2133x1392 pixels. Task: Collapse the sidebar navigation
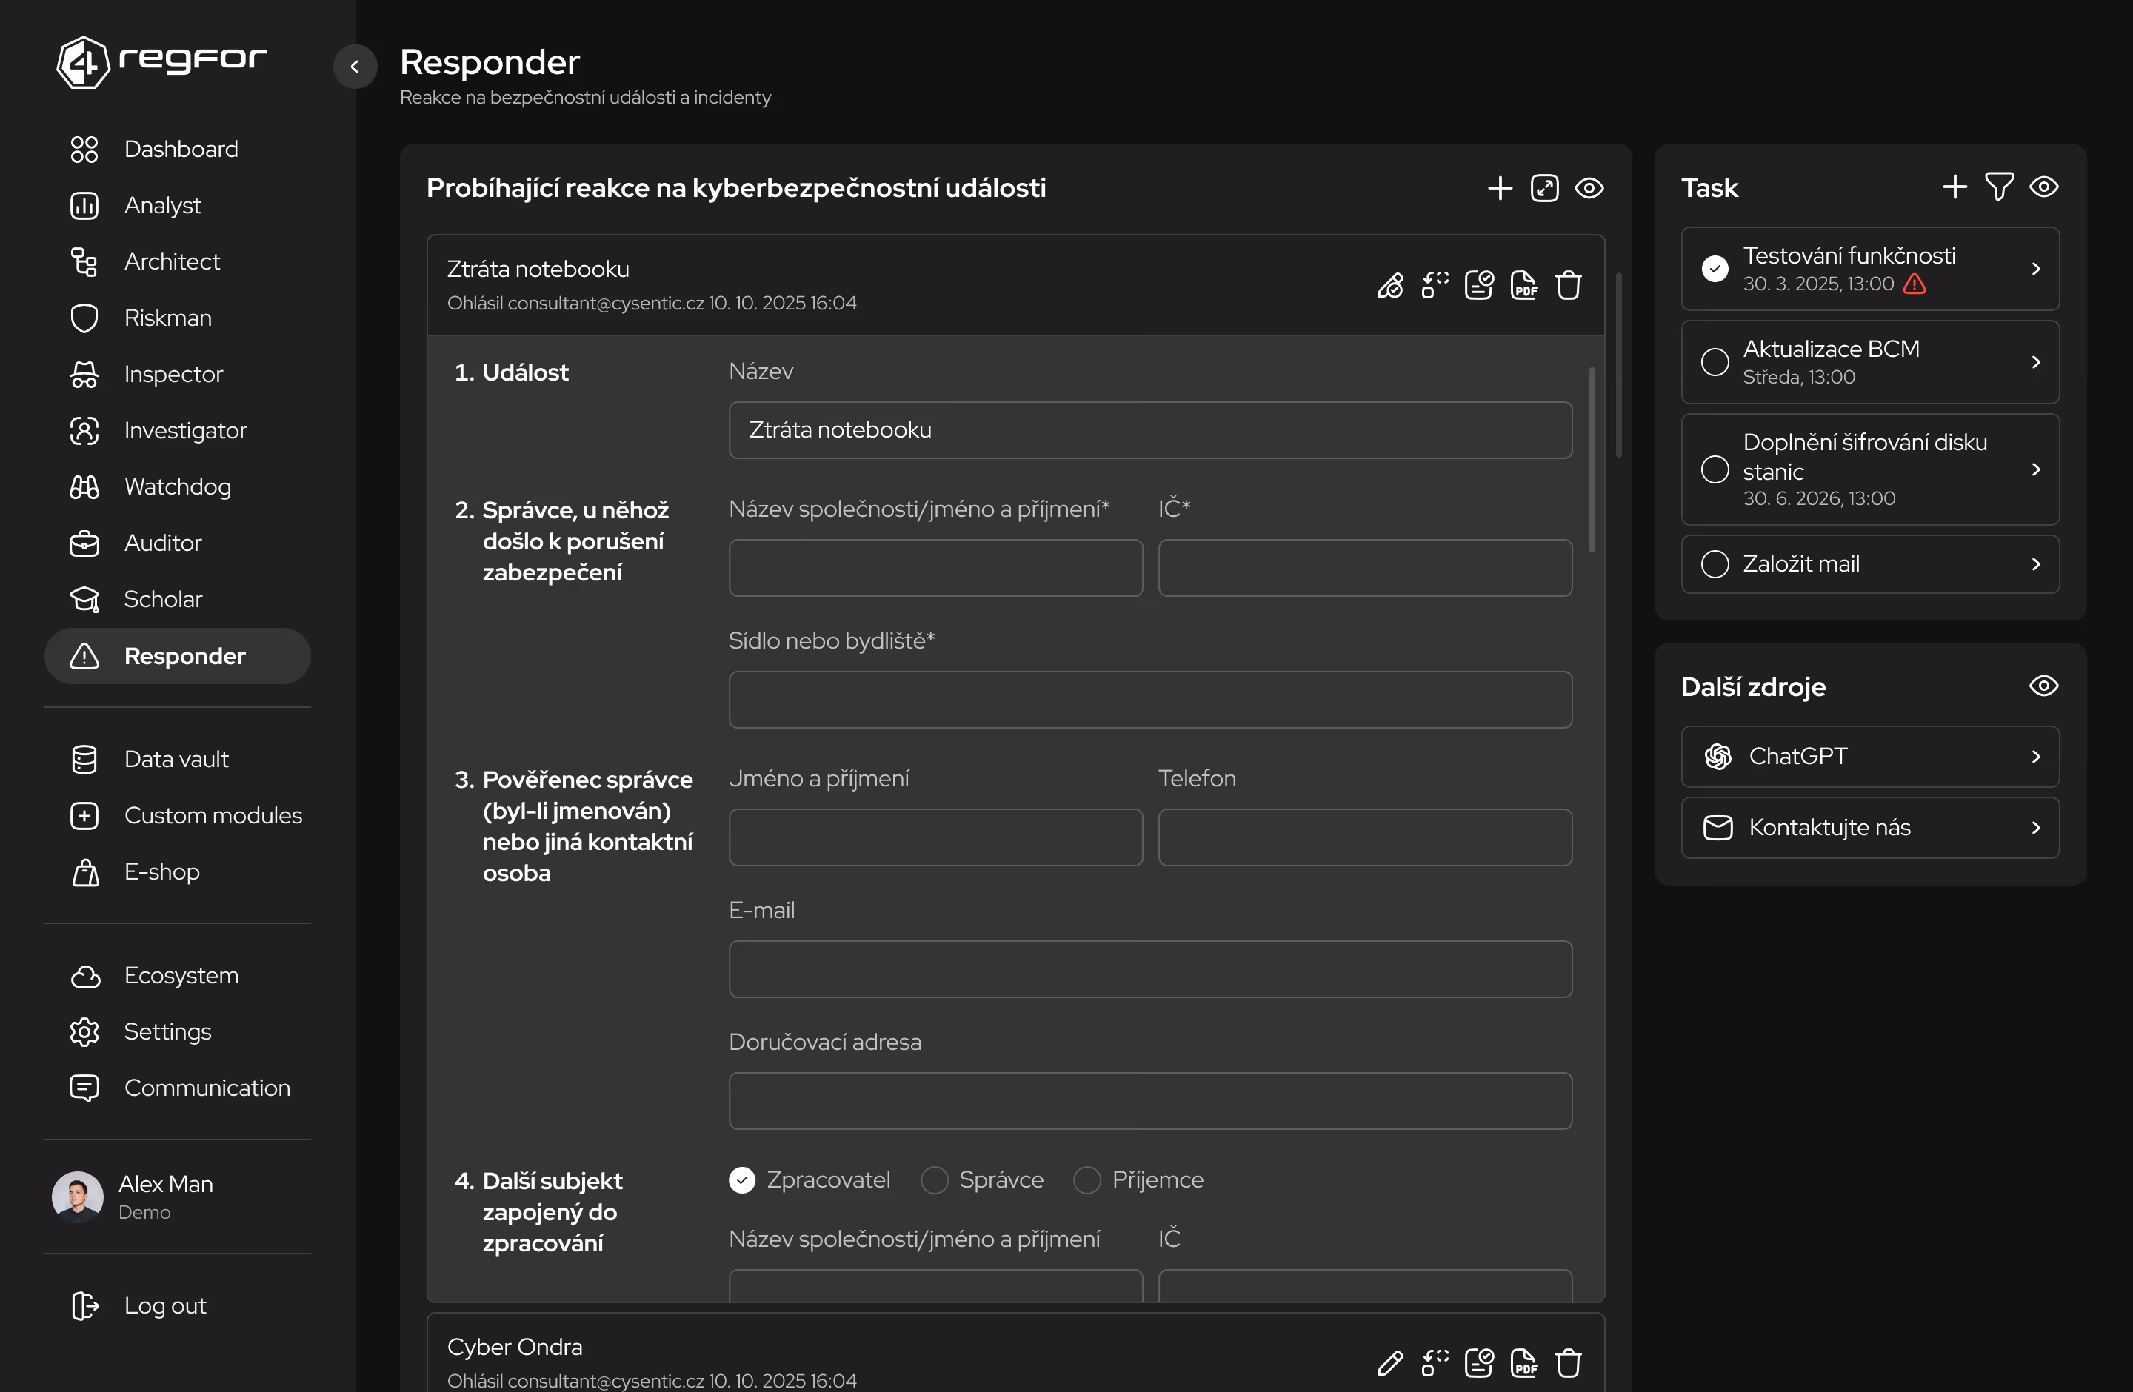click(355, 67)
